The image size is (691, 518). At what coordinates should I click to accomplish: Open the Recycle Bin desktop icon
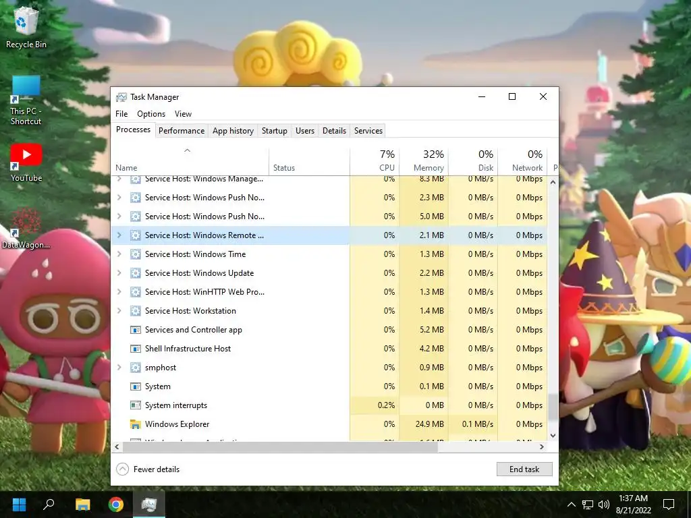26,28
